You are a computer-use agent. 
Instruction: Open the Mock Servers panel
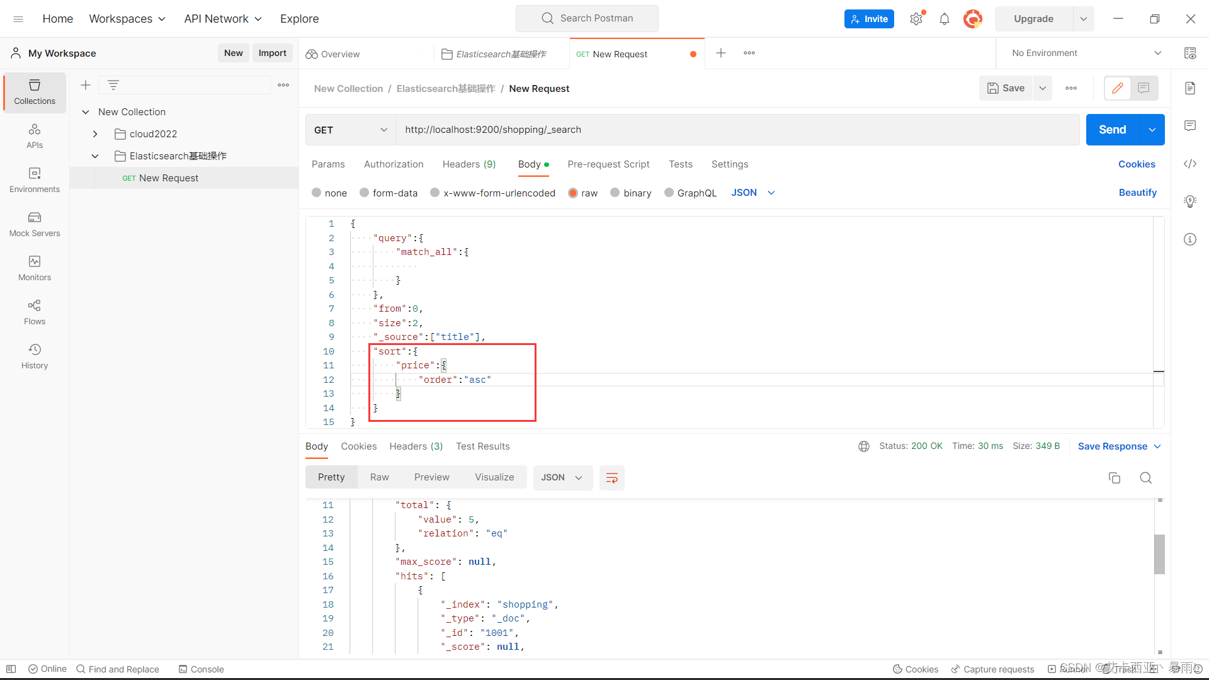[35, 224]
